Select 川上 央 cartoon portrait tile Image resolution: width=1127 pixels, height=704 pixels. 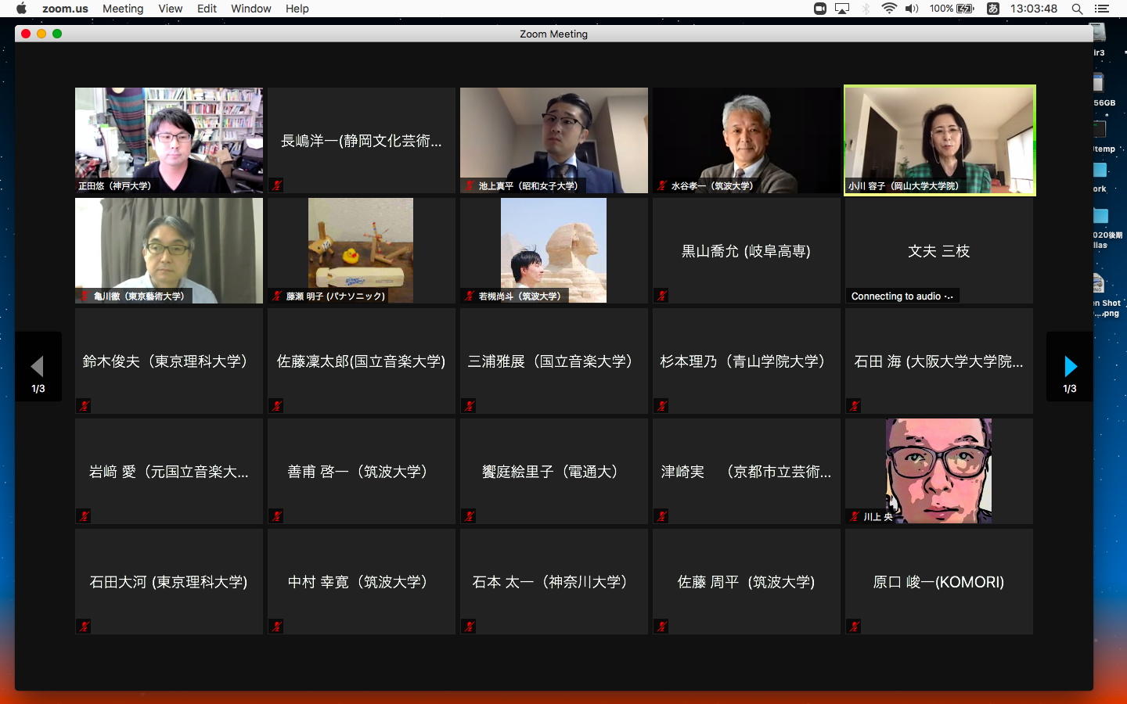pyautogui.click(x=938, y=471)
